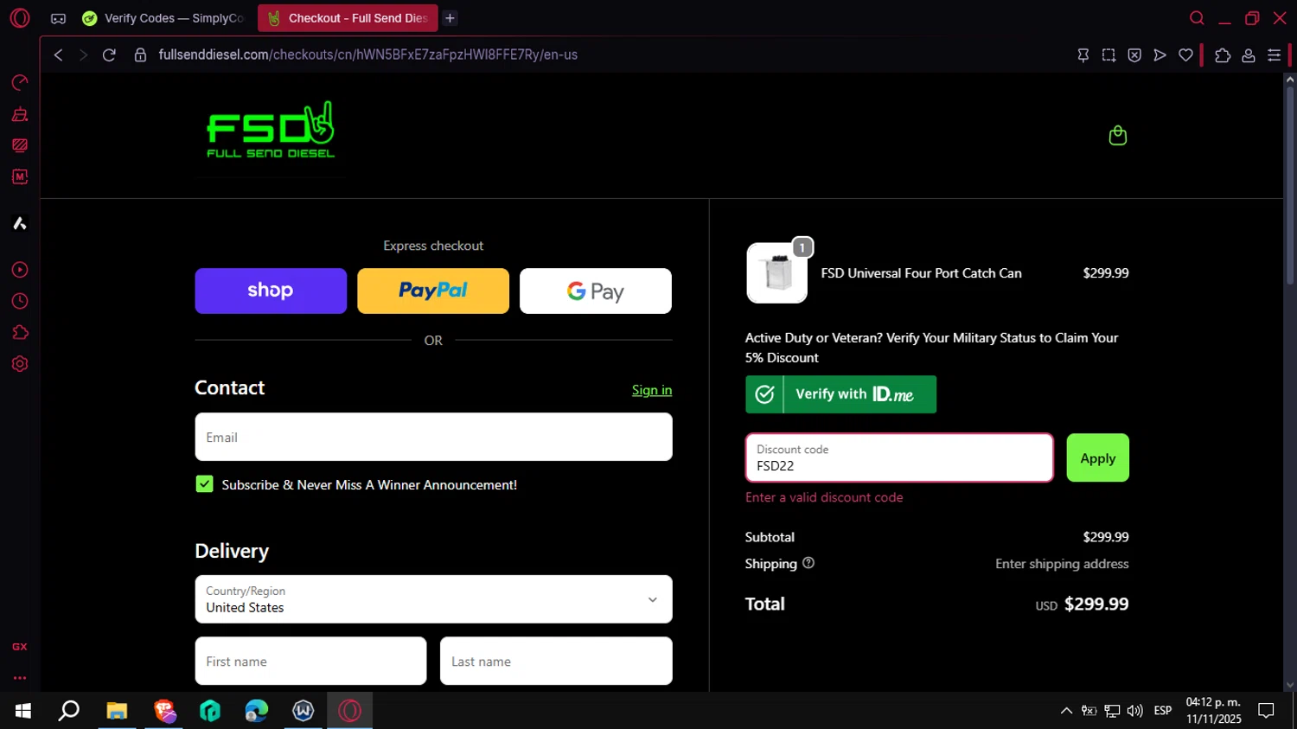Open Settings gear sidebar icon

20,364
